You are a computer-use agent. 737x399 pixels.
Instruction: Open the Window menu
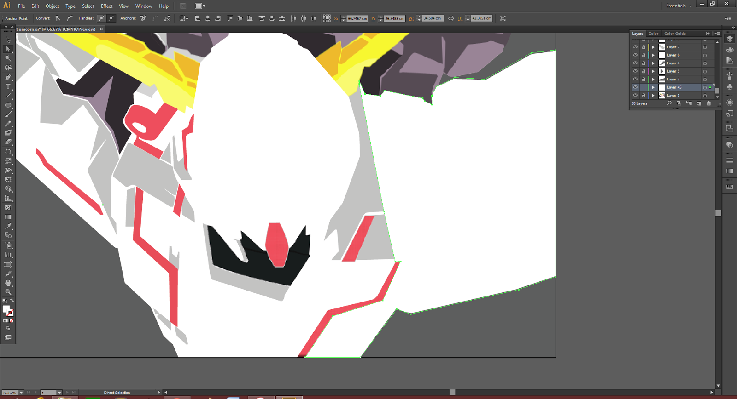click(144, 6)
